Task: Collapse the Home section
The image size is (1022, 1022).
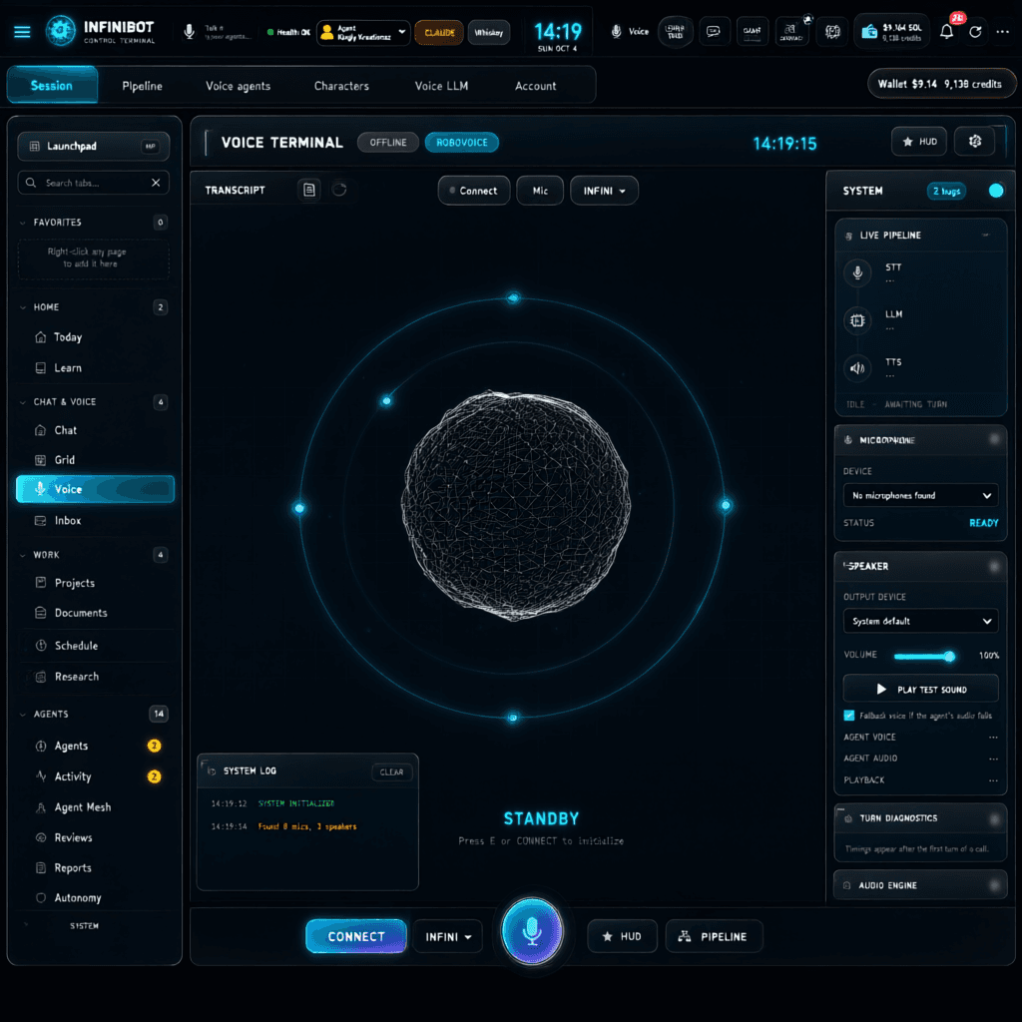Action: (23, 307)
